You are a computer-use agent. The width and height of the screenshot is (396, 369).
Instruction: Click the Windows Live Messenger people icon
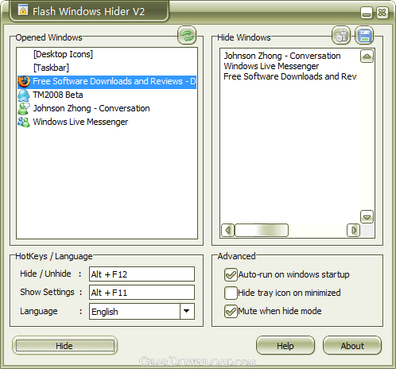pos(24,122)
